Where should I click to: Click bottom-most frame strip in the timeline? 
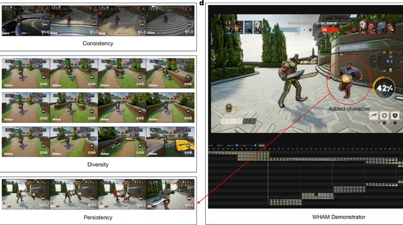tap(285, 202)
